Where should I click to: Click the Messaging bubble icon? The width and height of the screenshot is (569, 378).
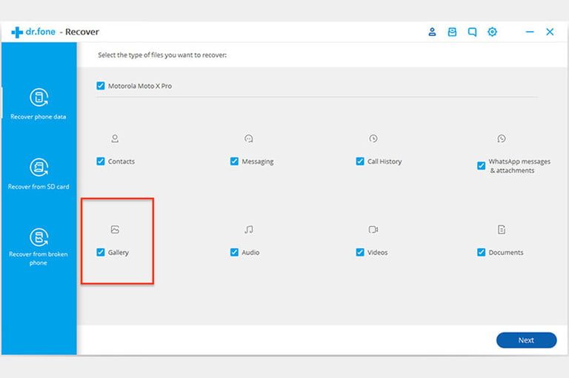click(x=249, y=138)
